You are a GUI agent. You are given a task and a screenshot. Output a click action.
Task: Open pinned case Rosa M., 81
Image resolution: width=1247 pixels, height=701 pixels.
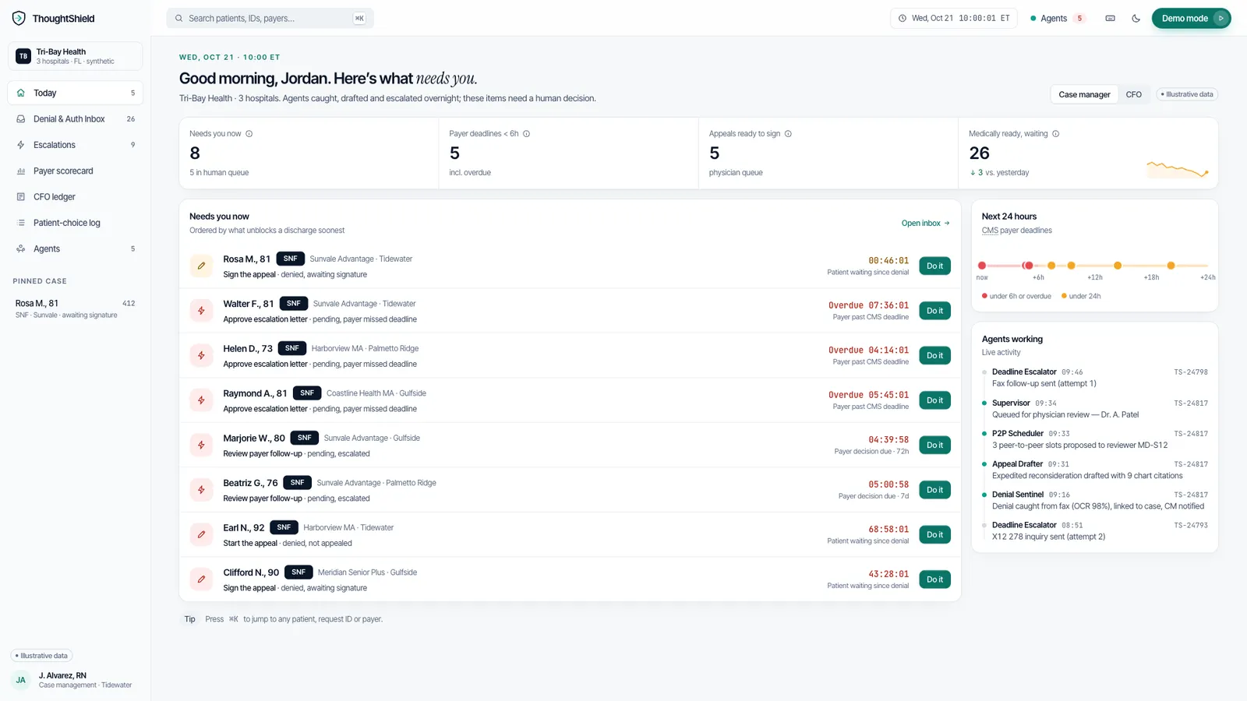pos(76,308)
